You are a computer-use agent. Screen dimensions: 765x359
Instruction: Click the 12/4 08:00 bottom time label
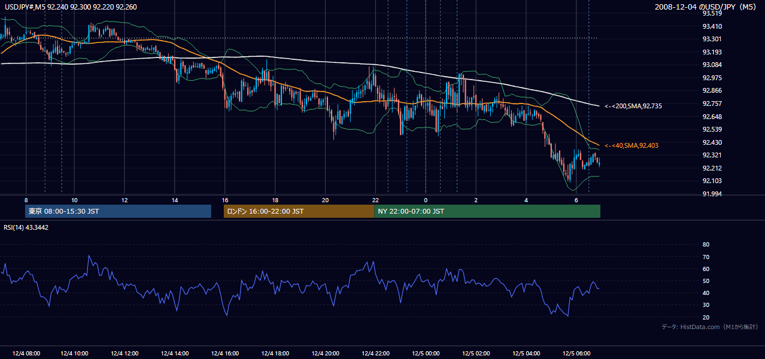[x=25, y=354]
